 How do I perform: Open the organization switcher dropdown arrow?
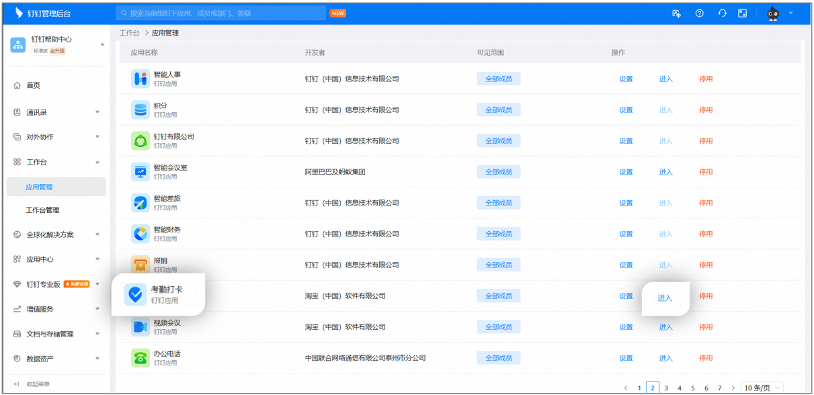[102, 45]
